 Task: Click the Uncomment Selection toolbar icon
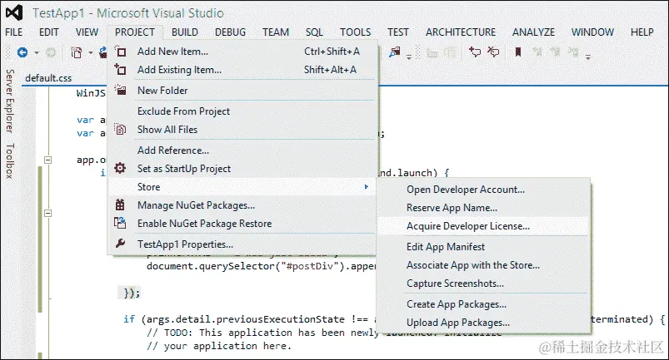click(x=493, y=52)
